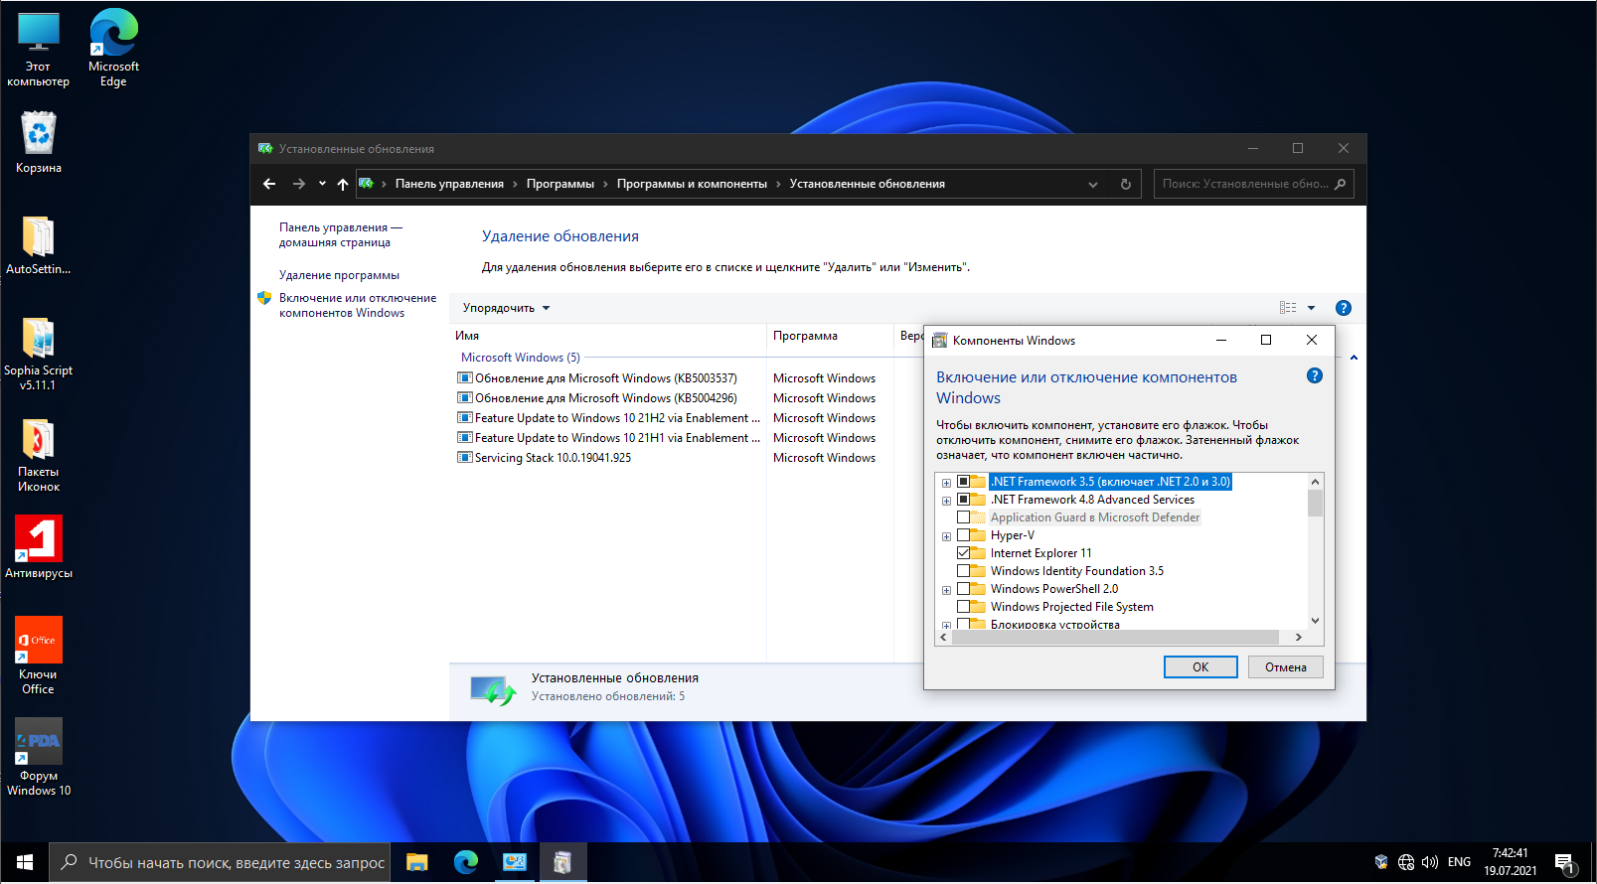Sort by Программа column header
The height and width of the screenshot is (884, 1597).
(x=830, y=336)
